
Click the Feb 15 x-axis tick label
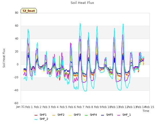tap(150, 107)
